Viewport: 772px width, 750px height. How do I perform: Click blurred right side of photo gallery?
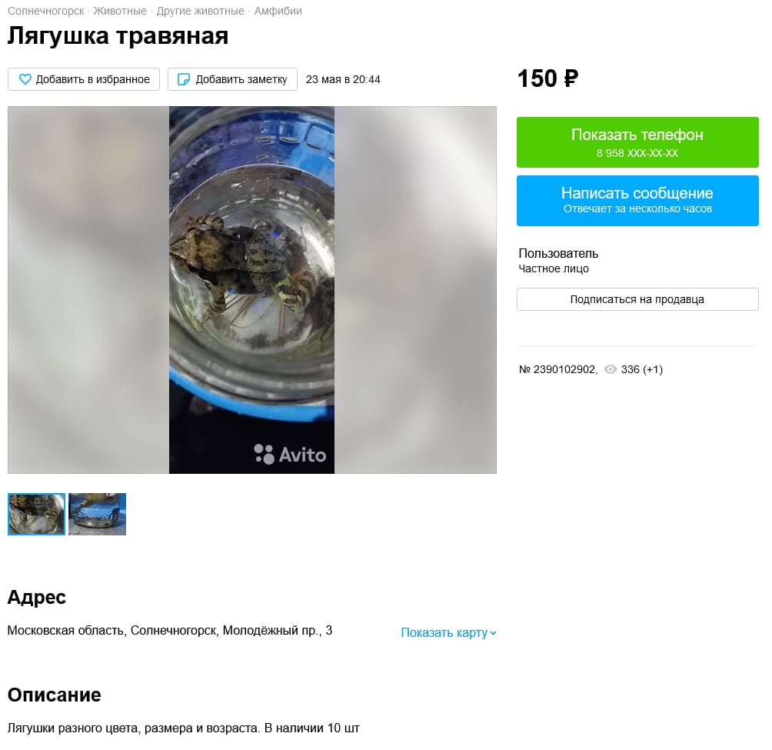[415, 290]
